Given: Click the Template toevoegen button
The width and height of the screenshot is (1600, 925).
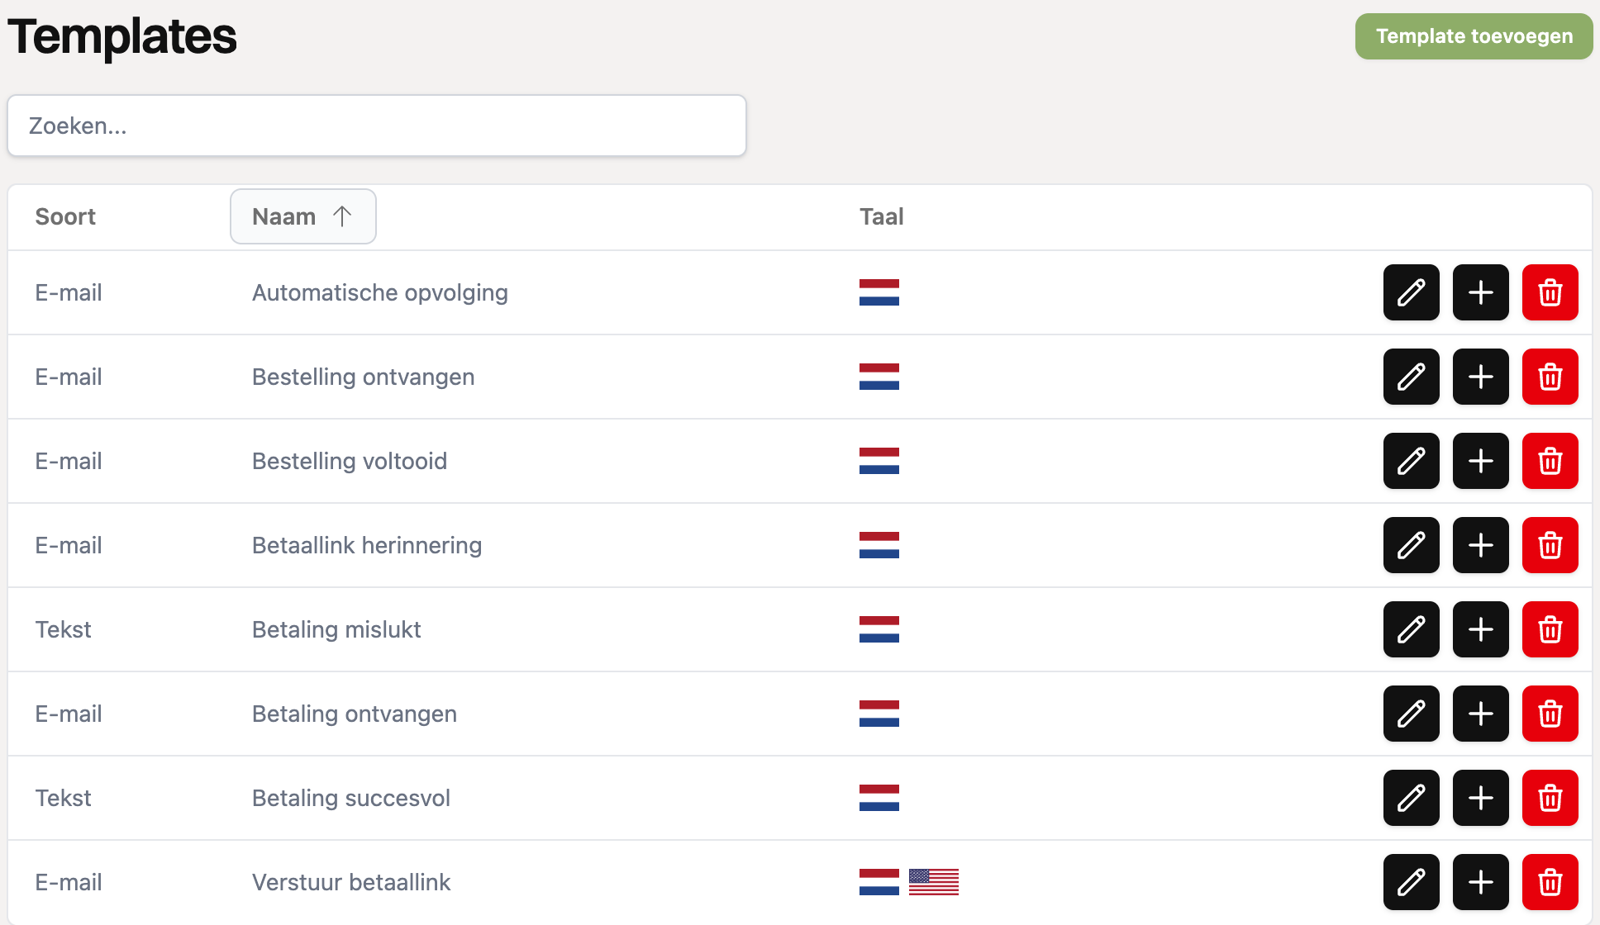Looking at the screenshot, I should click(1474, 36).
